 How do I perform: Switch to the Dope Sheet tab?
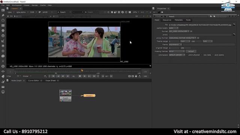[x=51, y=81]
